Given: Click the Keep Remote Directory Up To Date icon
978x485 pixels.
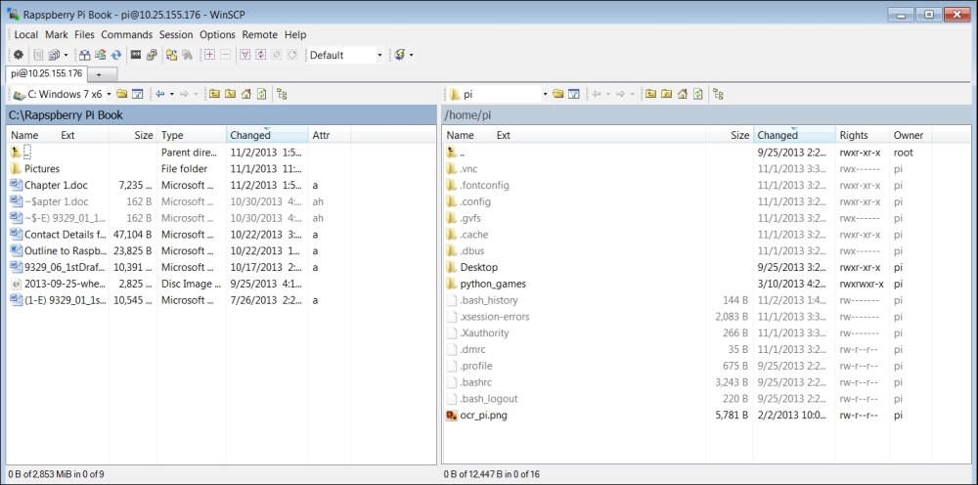Looking at the screenshot, I should 116,55.
